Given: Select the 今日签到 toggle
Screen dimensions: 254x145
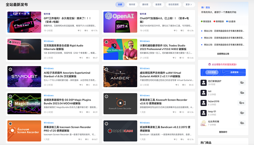Looking at the screenshot, I should pos(212,72).
